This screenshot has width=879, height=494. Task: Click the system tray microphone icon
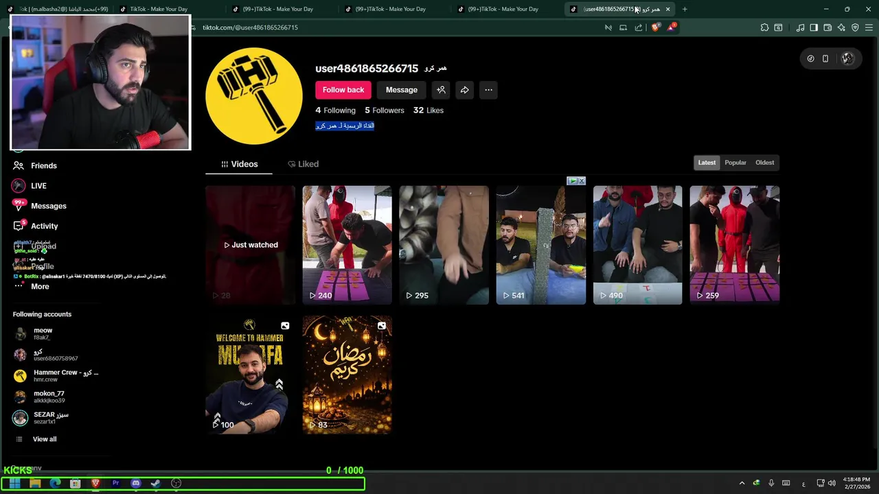[x=771, y=483]
